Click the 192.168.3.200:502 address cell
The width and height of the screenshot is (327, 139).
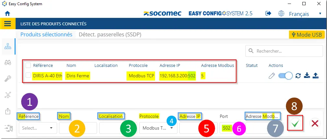click(x=177, y=76)
